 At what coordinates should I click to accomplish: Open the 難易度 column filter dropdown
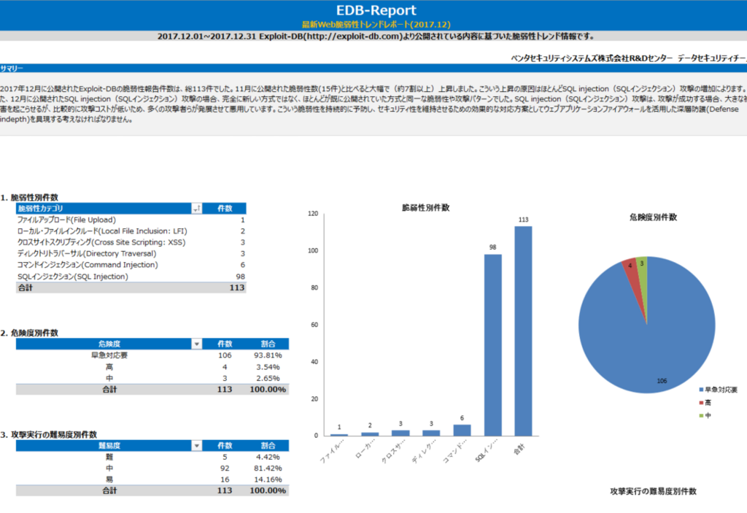(x=197, y=445)
